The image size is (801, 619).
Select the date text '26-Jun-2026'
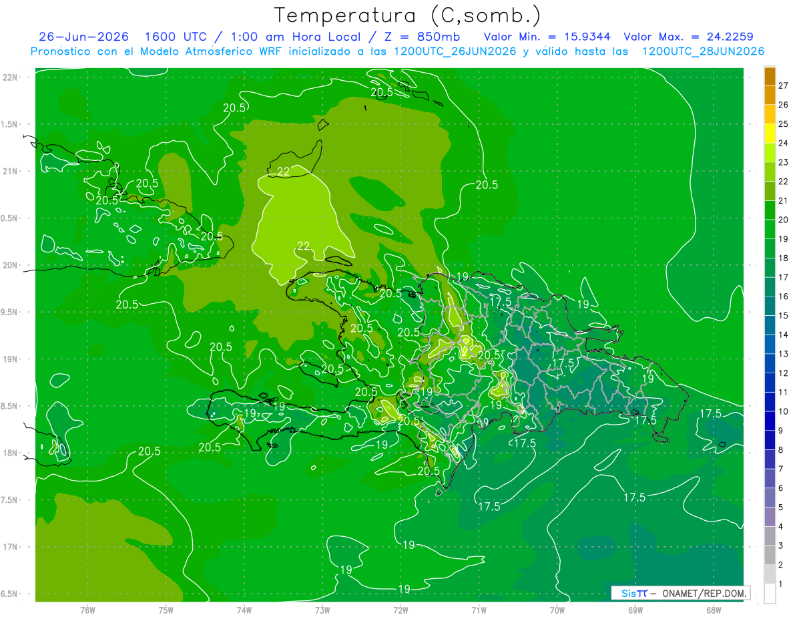(83, 37)
